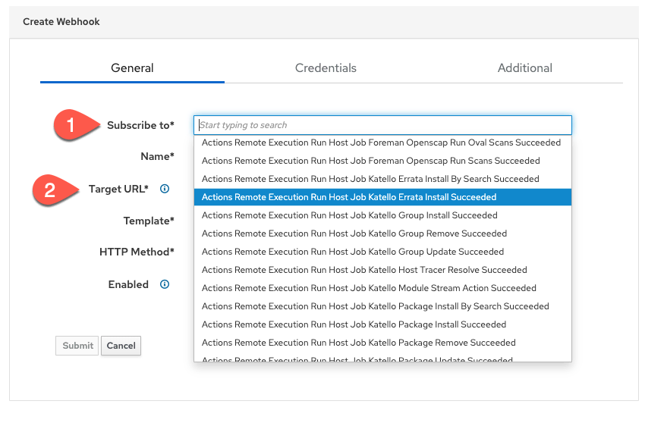Click the red annotation marker number 1

coord(71,125)
